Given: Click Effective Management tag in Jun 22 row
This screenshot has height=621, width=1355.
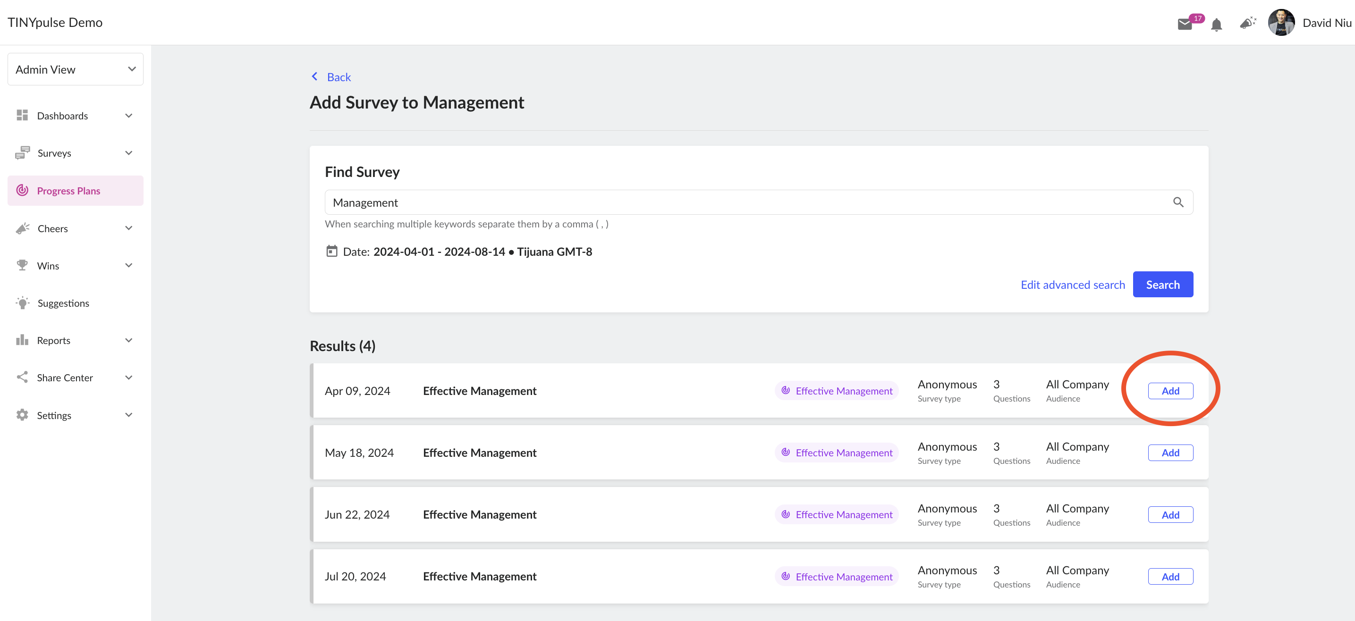Looking at the screenshot, I should point(836,515).
